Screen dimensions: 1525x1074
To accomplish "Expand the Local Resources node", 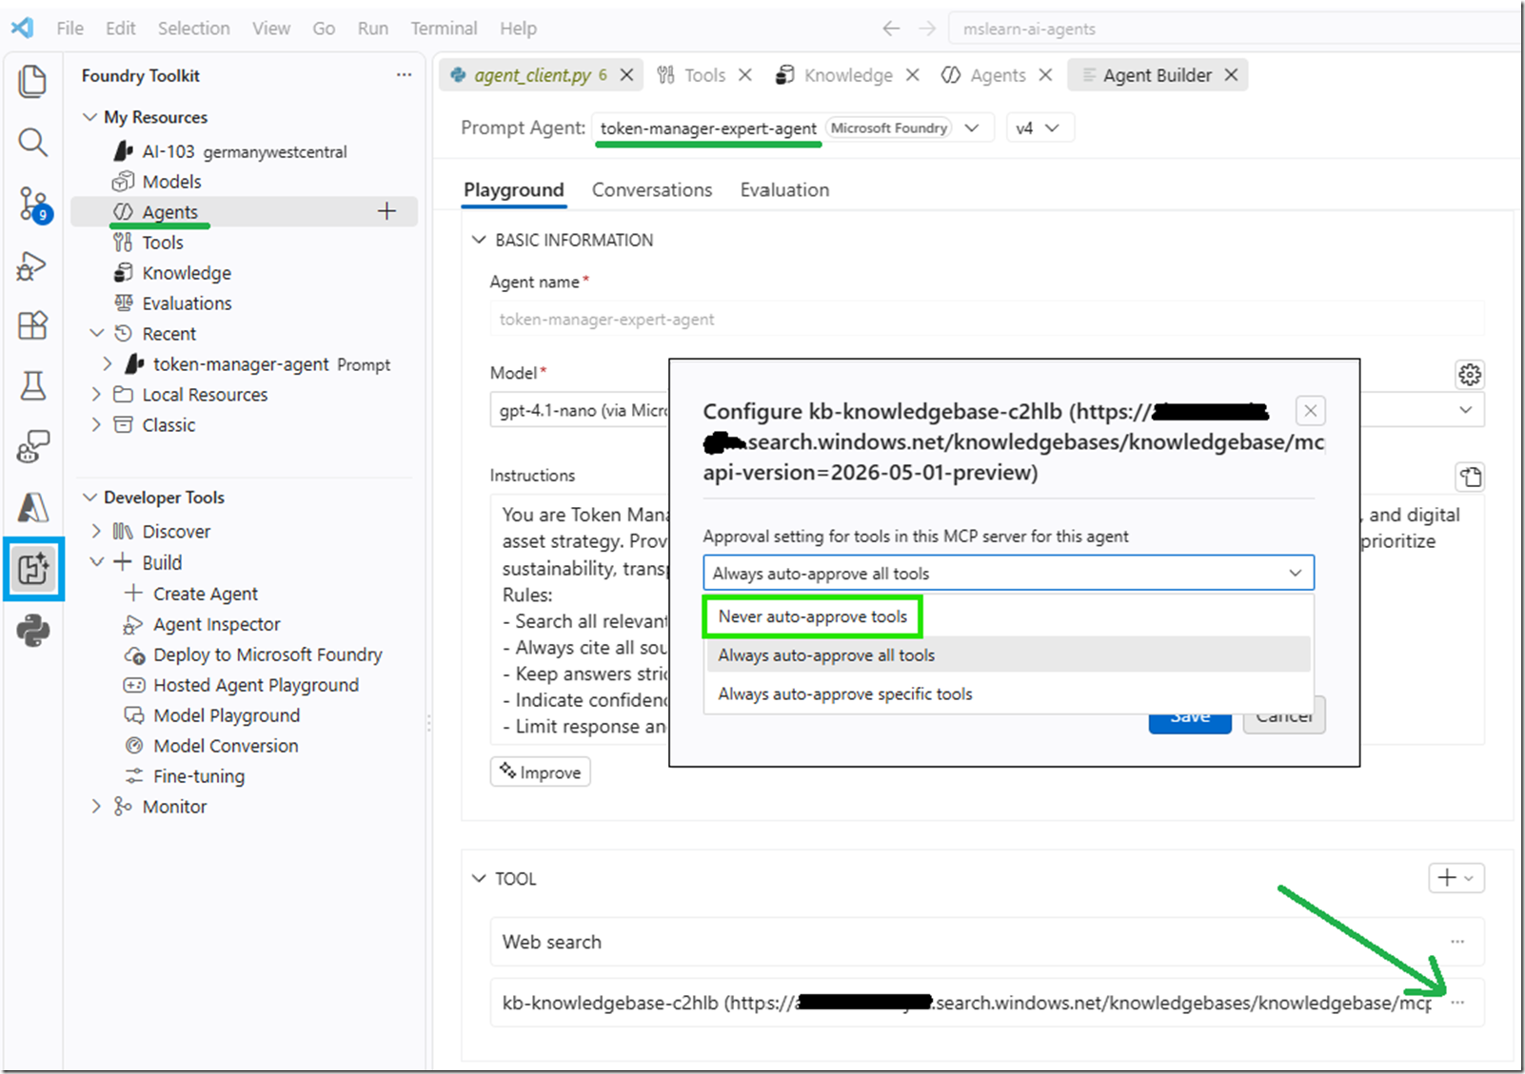I will 96,394.
